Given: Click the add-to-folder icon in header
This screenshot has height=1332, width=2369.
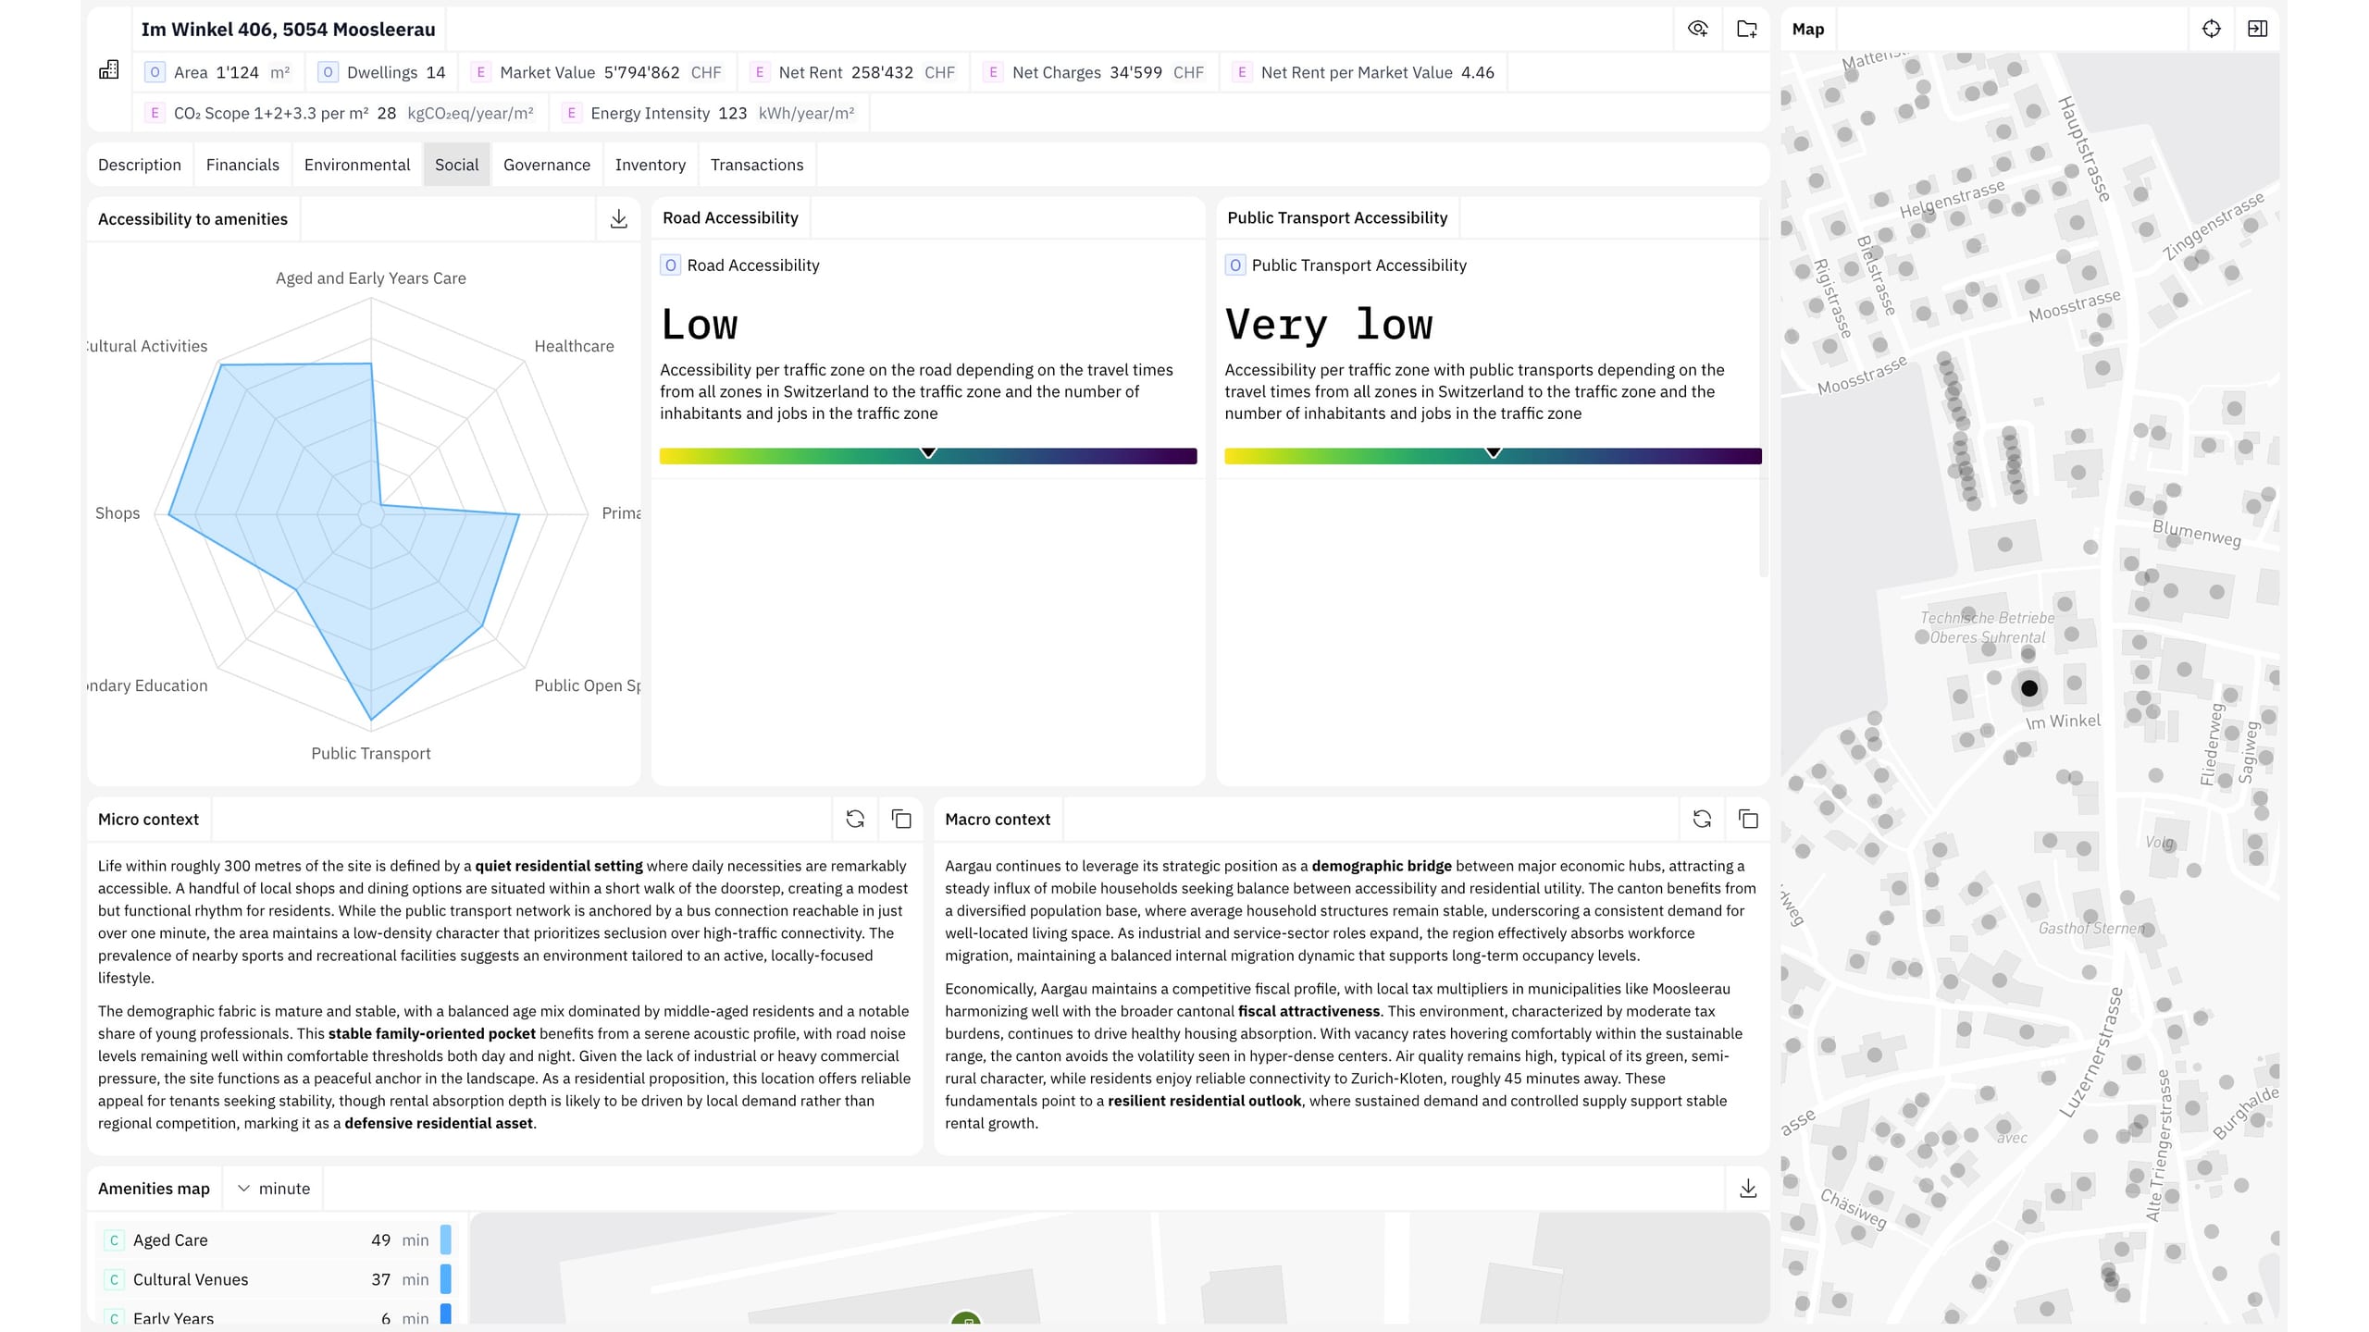Looking at the screenshot, I should coord(1747,29).
